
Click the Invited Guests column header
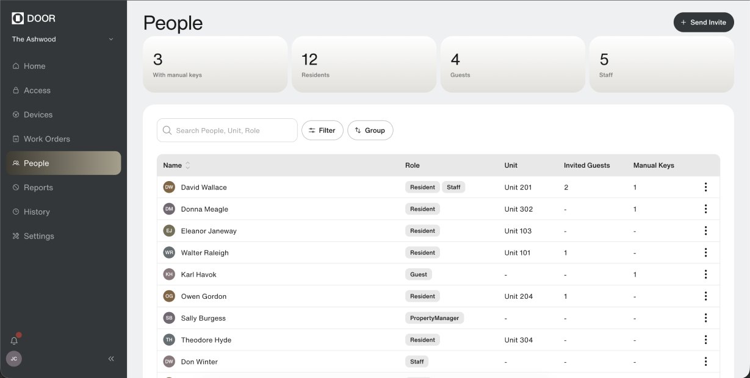click(587, 165)
